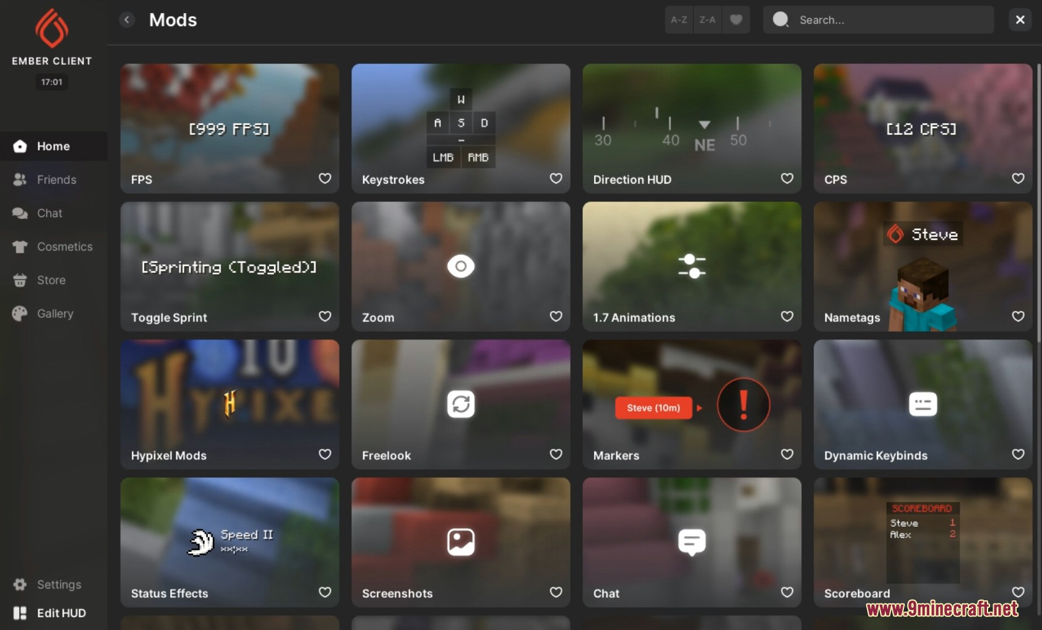
Task: Click the 1.7 Animations sliders icon
Action: (692, 266)
